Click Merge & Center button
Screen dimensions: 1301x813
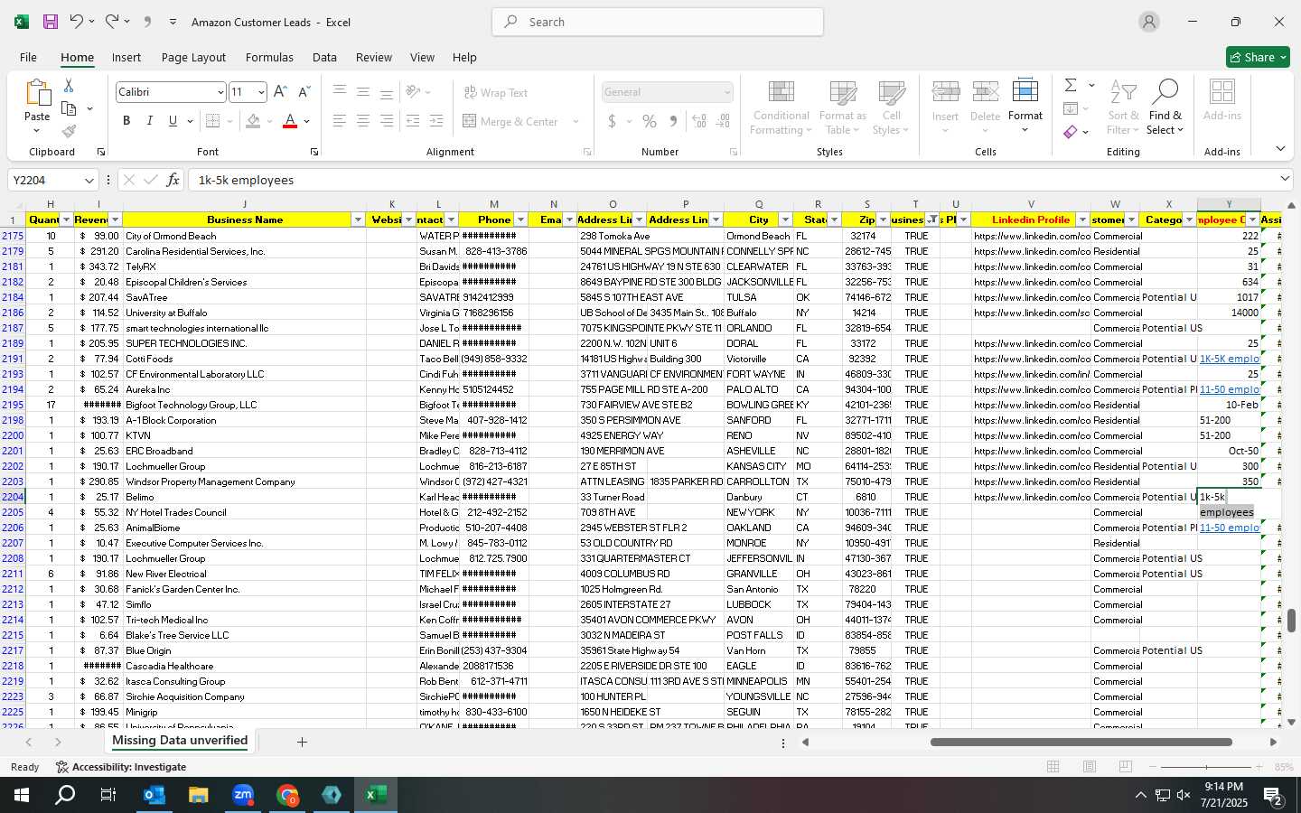[x=510, y=121]
